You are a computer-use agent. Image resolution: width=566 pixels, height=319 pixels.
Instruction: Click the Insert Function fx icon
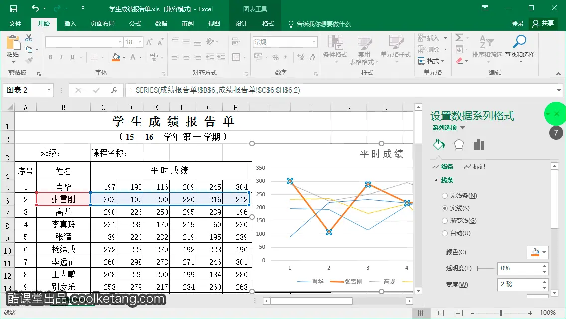pos(114,90)
